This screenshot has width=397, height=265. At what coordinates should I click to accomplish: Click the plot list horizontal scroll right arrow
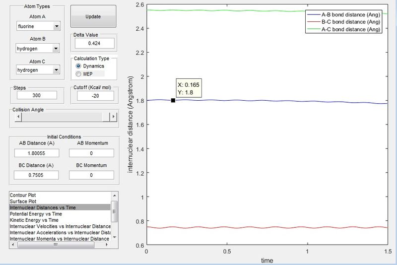107,245
